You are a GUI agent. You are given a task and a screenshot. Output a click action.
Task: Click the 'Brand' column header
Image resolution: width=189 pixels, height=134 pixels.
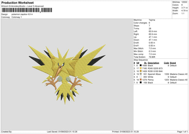point(173,63)
